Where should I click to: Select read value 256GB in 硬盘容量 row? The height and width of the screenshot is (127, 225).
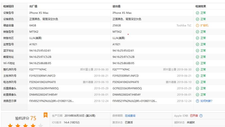click(117, 25)
